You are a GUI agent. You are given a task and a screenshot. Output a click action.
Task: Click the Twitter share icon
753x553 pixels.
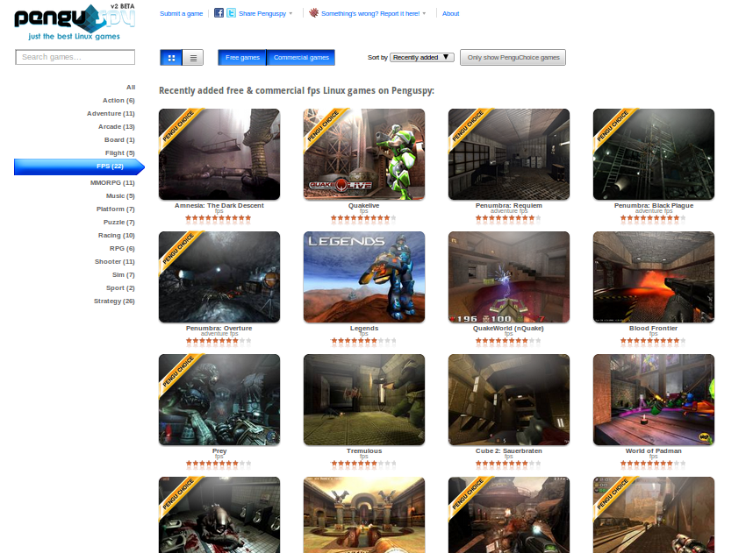pos(231,13)
